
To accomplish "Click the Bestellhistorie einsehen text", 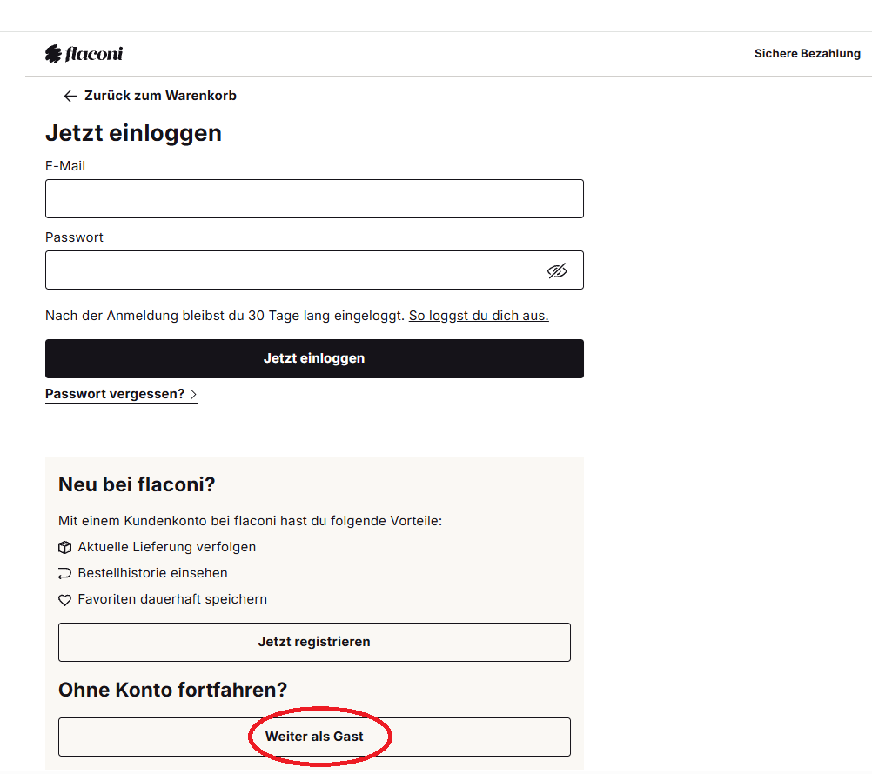I will click(152, 573).
